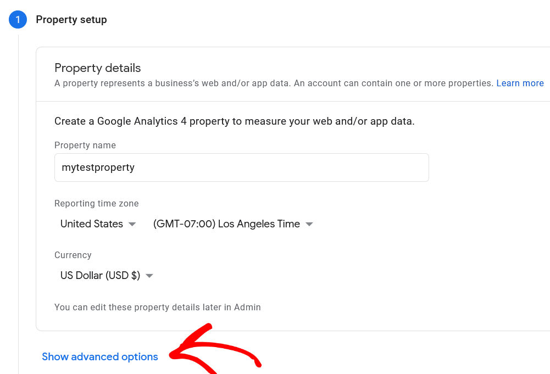This screenshot has height=374, width=550.
Task: Show advanced options
Action: point(100,357)
